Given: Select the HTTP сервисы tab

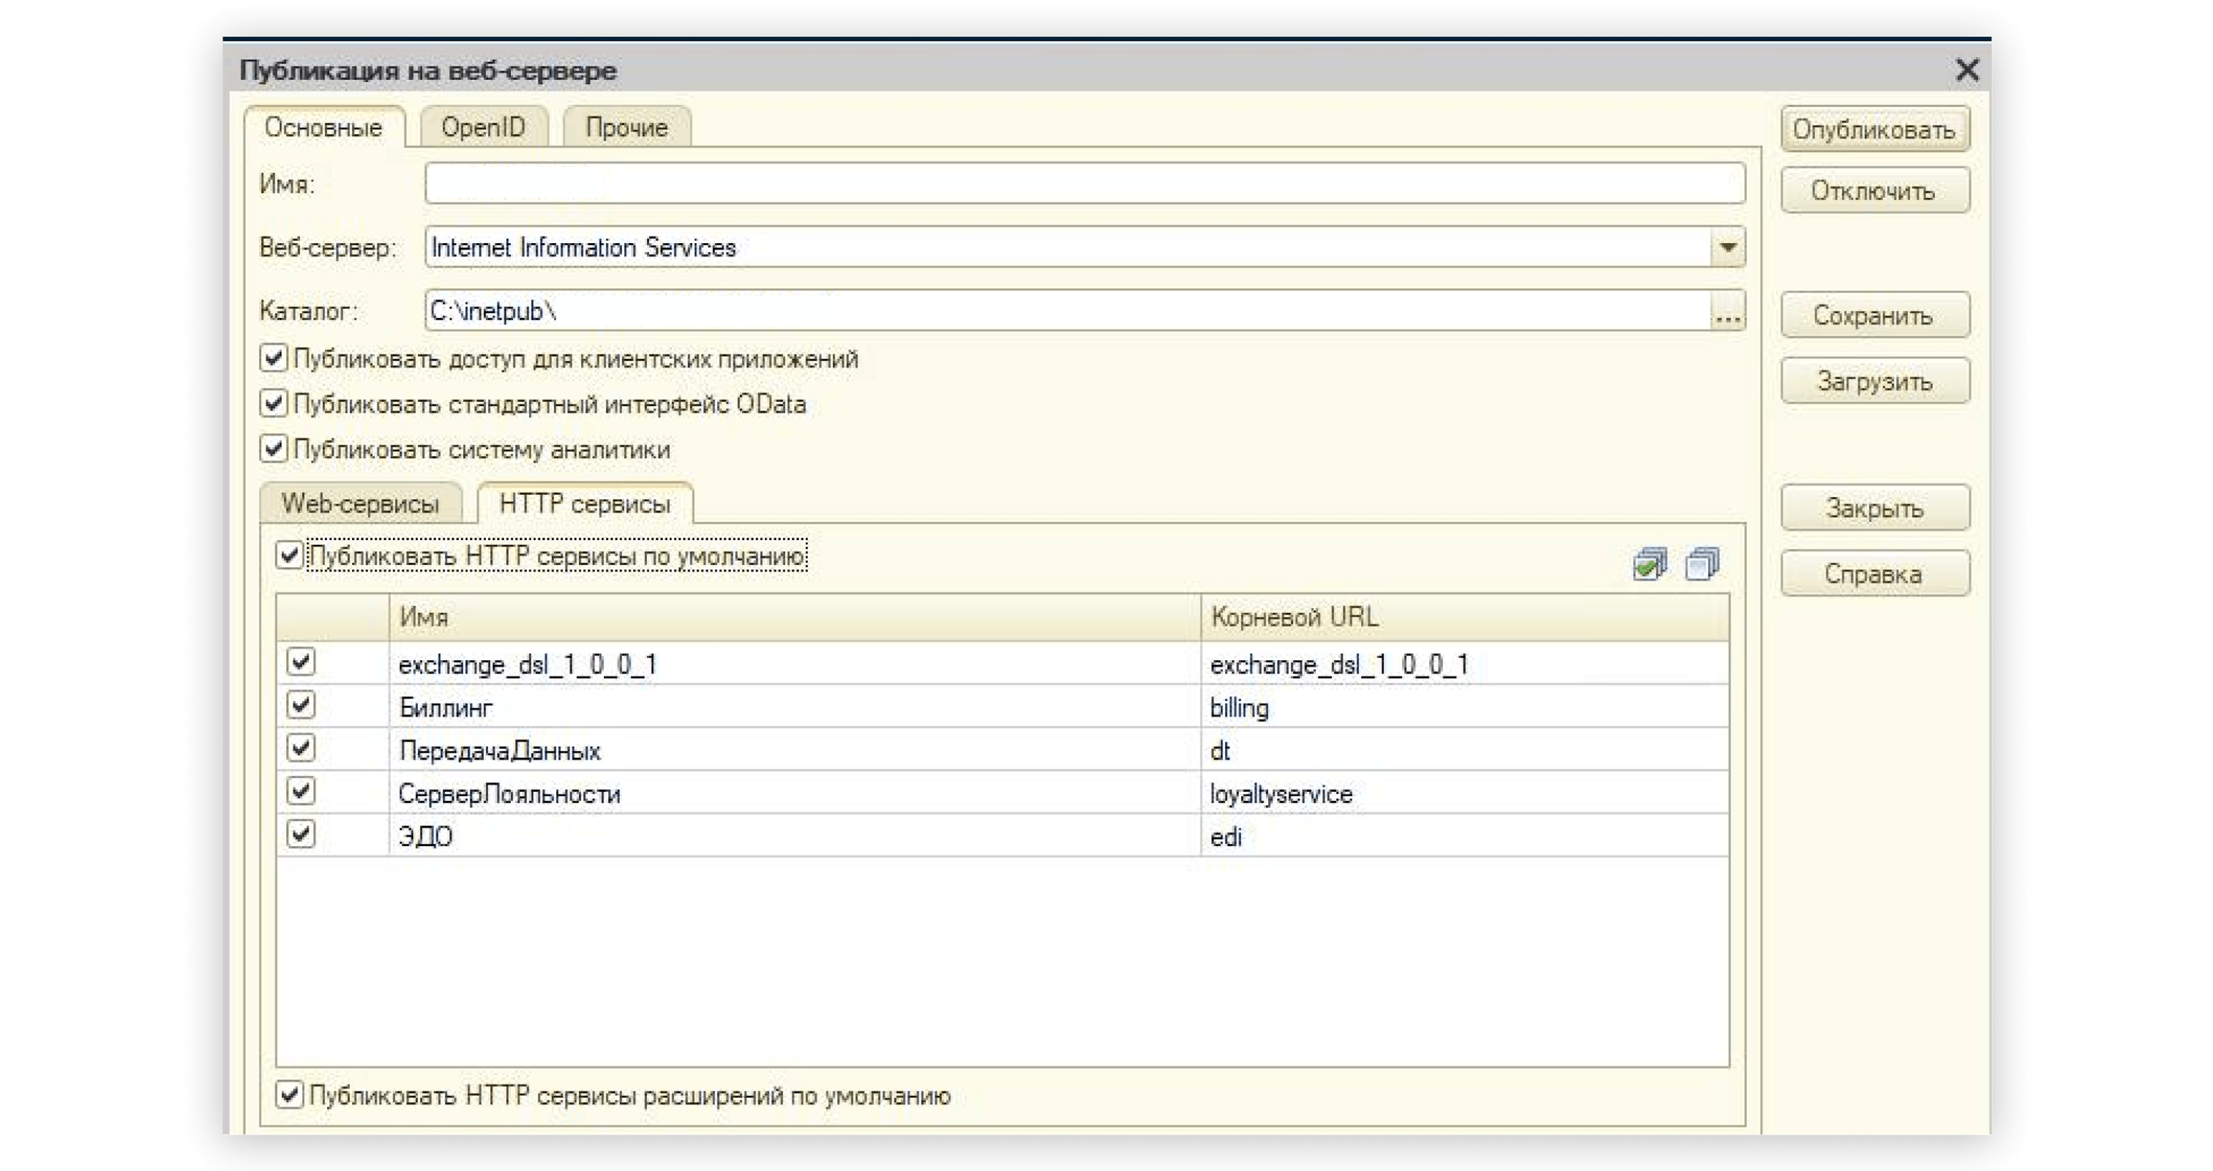Looking at the screenshot, I should point(585,504).
